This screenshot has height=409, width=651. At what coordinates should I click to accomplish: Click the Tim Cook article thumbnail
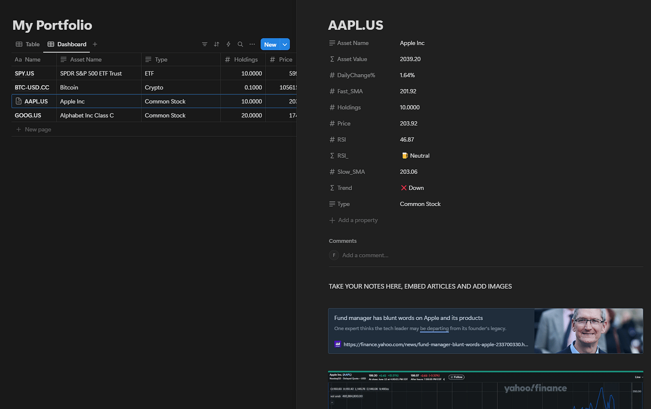point(588,331)
